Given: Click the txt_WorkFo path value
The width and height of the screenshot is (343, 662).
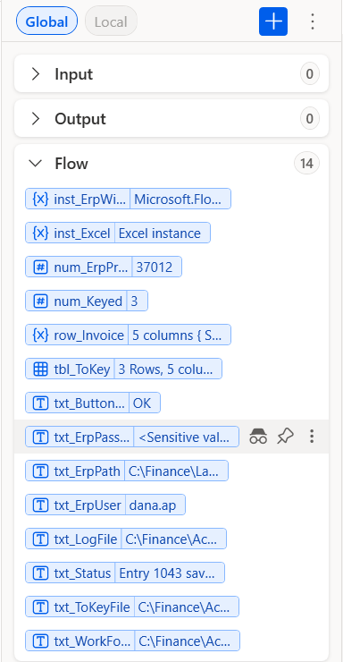Looking at the screenshot, I should click(188, 641).
